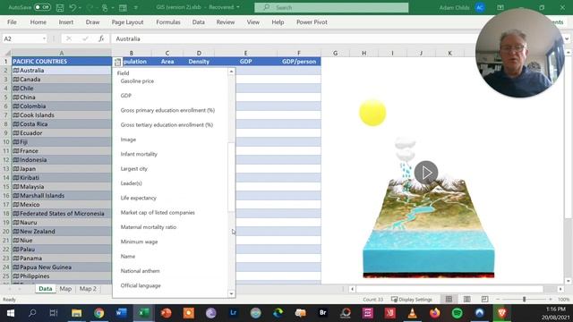573x322 pixels.
Task: Choose Largest city from field list
Action: [x=134, y=169]
